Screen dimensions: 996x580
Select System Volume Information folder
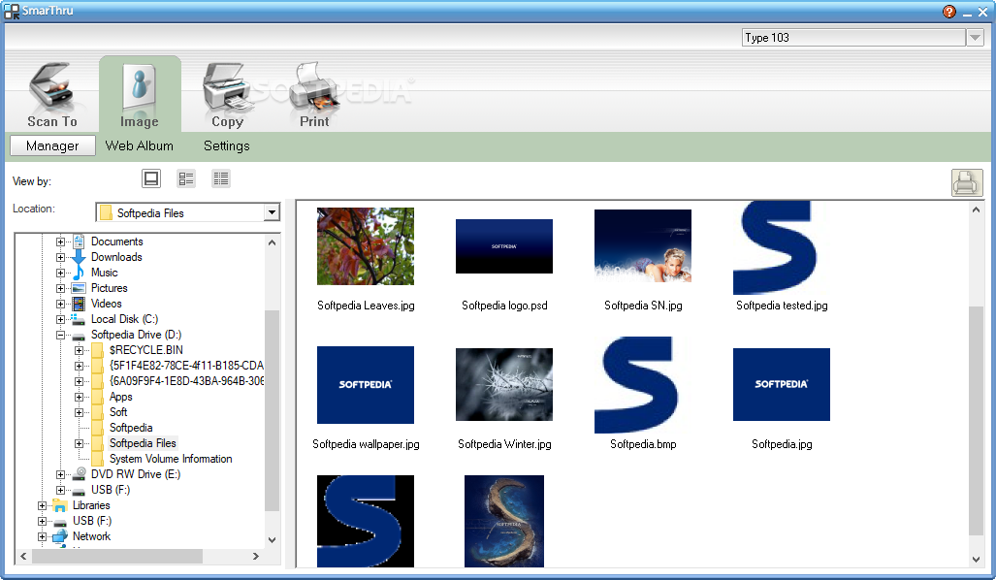(171, 459)
